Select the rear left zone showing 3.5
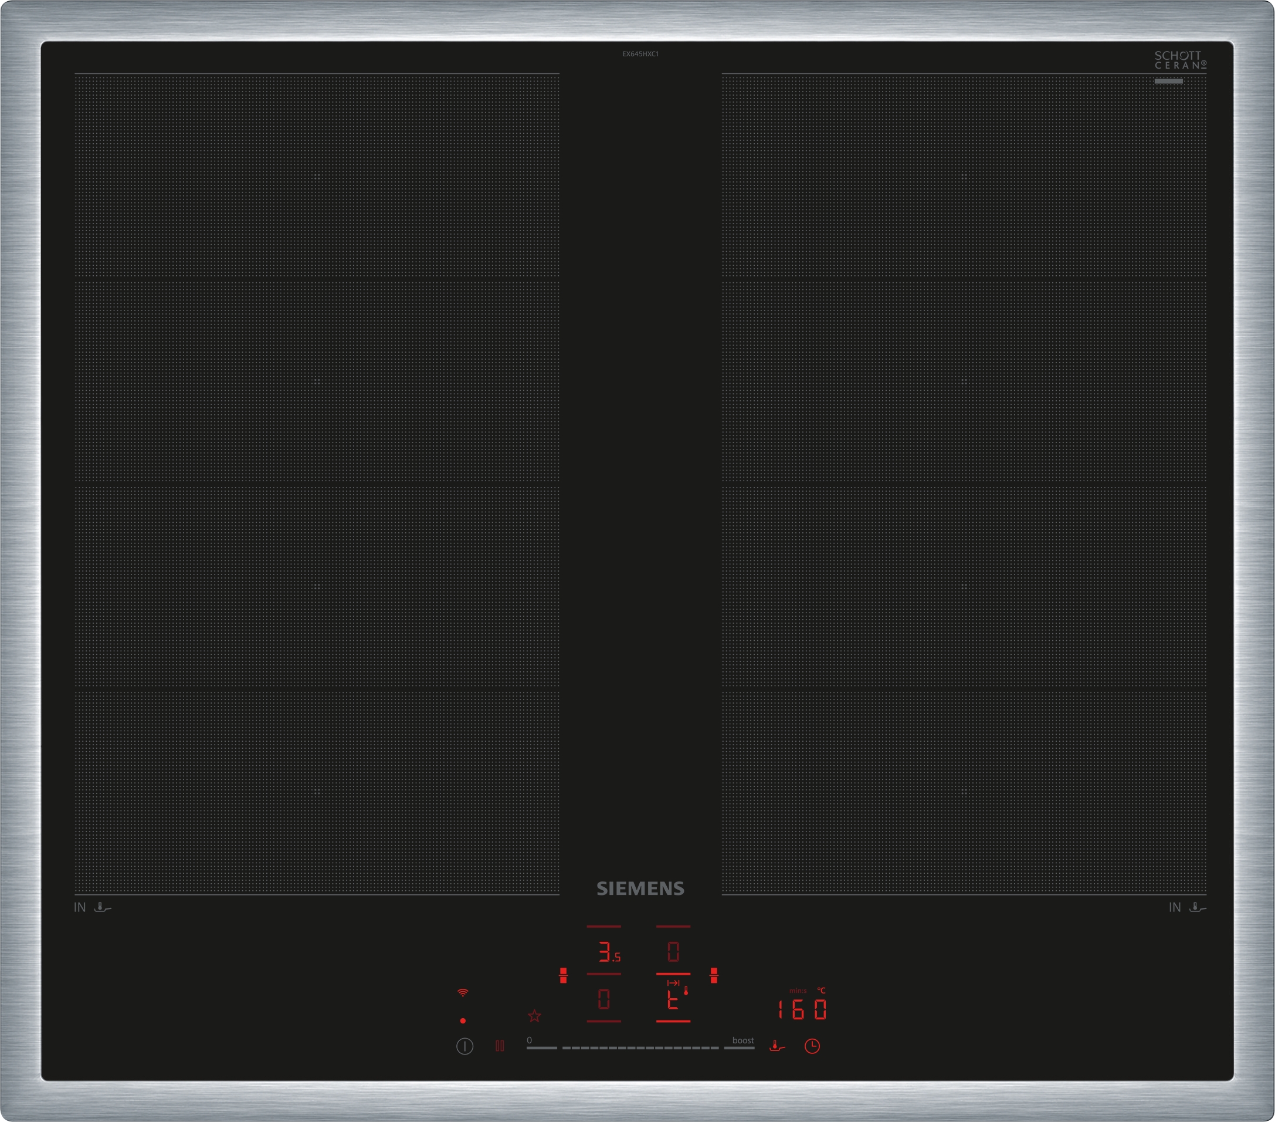This screenshot has height=1122, width=1275. (x=605, y=952)
